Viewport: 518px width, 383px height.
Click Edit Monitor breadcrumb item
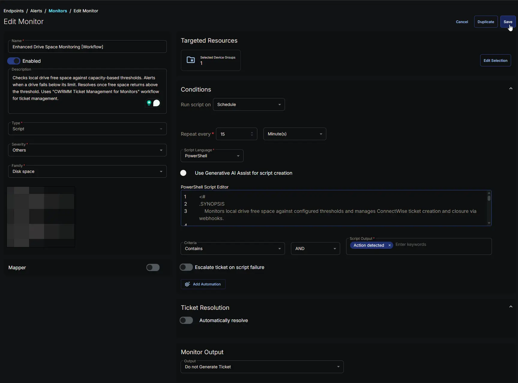click(86, 11)
